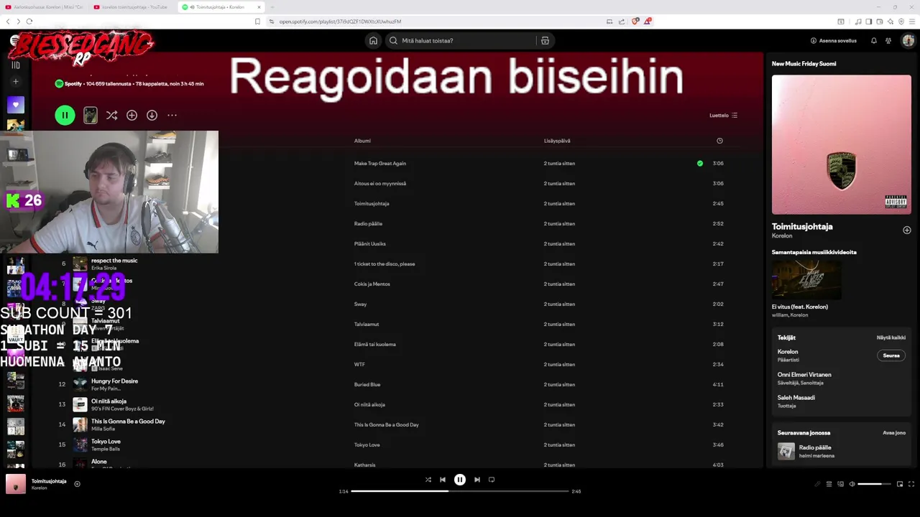Select the track 'This Is Gonna Be a Good Day'
This screenshot has height=517, width=920.
click(128, 421)
